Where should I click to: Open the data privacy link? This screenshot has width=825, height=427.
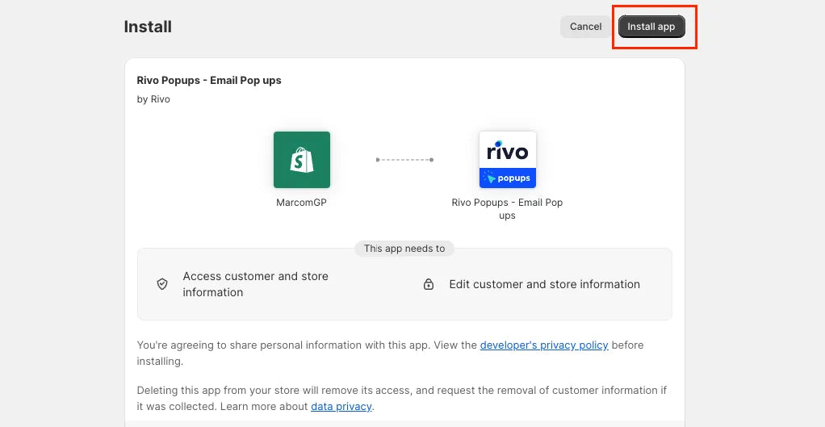click(x=341, y=407)
